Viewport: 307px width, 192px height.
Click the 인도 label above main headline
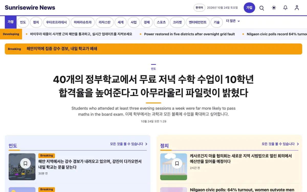[x=153, y=69]
